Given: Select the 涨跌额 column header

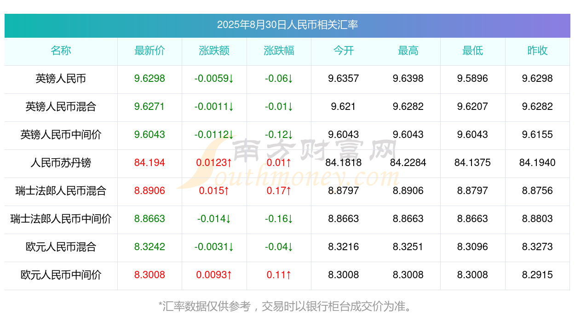Looking at the screenshot, I should 214,51.
